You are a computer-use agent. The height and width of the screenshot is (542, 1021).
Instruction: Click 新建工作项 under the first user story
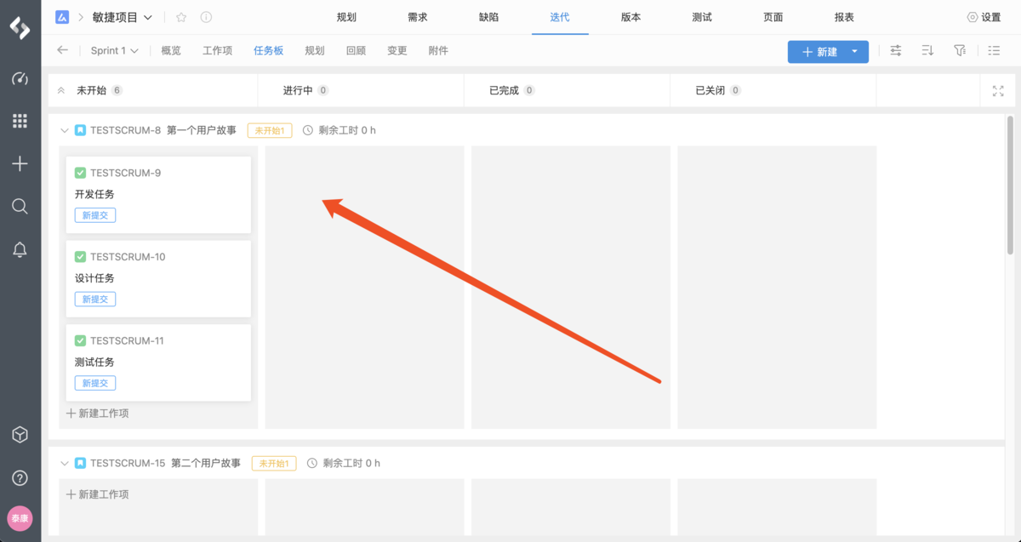[98, 414]
